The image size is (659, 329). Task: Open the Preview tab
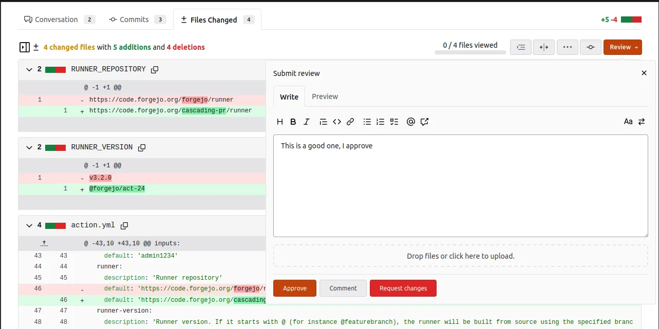pyautogui.click(x=324, y=96)
